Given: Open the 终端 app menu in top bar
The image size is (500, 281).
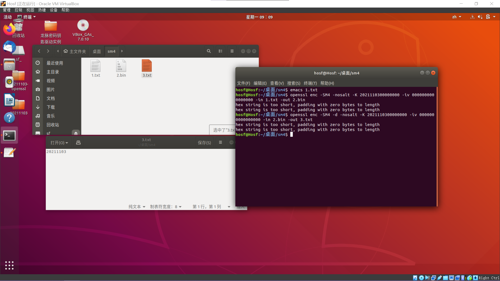Looking at the screenshot, I should click(x=27, y=17).
